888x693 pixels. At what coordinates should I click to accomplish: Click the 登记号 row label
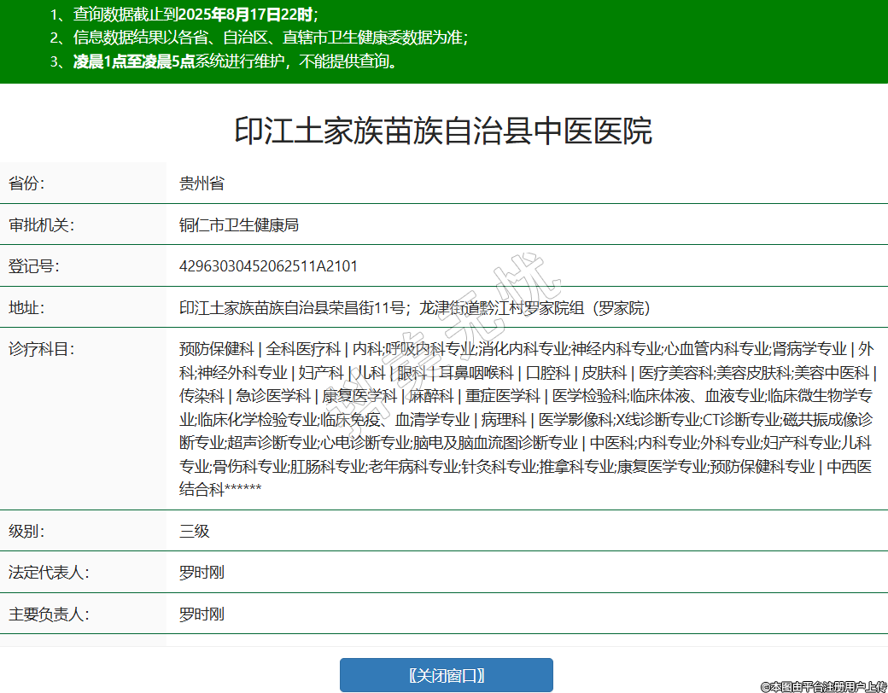(x=34, y=266)
